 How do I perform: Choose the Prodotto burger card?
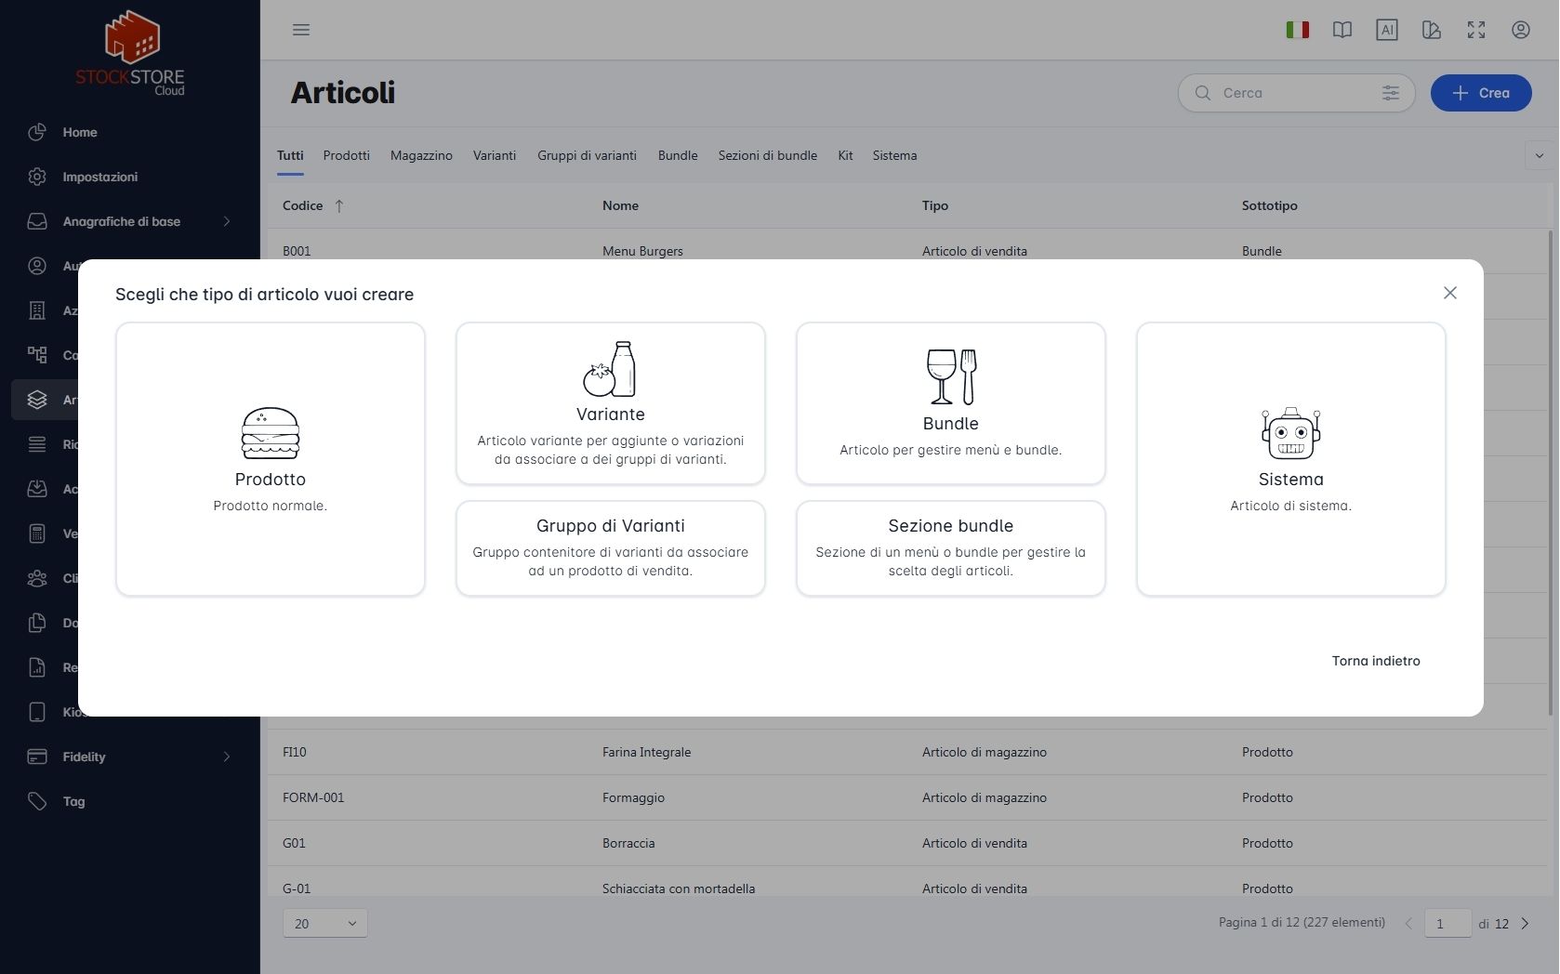pyautogui.click(x=270, y=459)
